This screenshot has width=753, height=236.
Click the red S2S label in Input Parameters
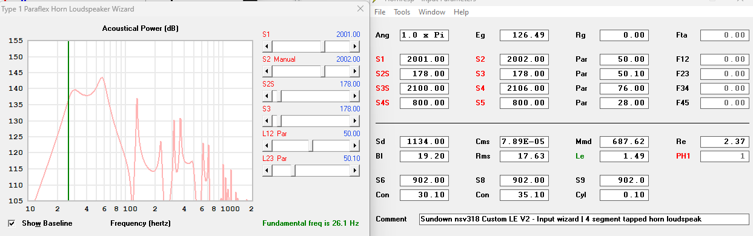(x=382, y=74)
